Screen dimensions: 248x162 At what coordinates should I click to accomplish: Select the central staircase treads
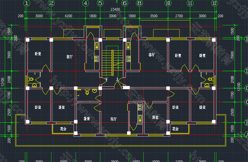point(113,63)
